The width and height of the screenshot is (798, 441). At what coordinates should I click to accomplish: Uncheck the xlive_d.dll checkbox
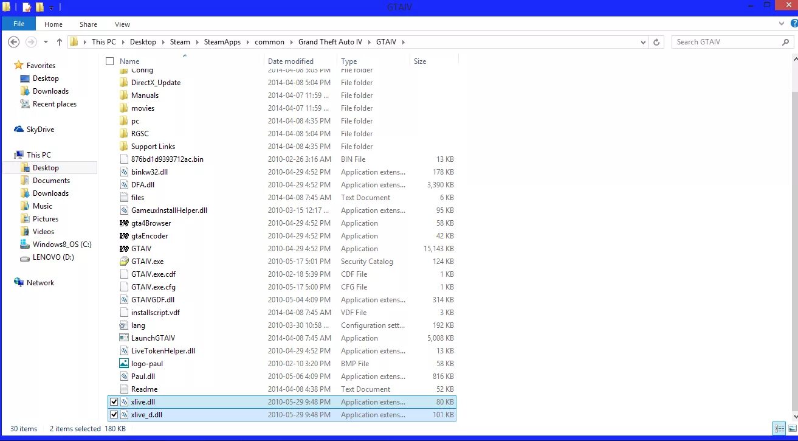click(x=114, y=415)
